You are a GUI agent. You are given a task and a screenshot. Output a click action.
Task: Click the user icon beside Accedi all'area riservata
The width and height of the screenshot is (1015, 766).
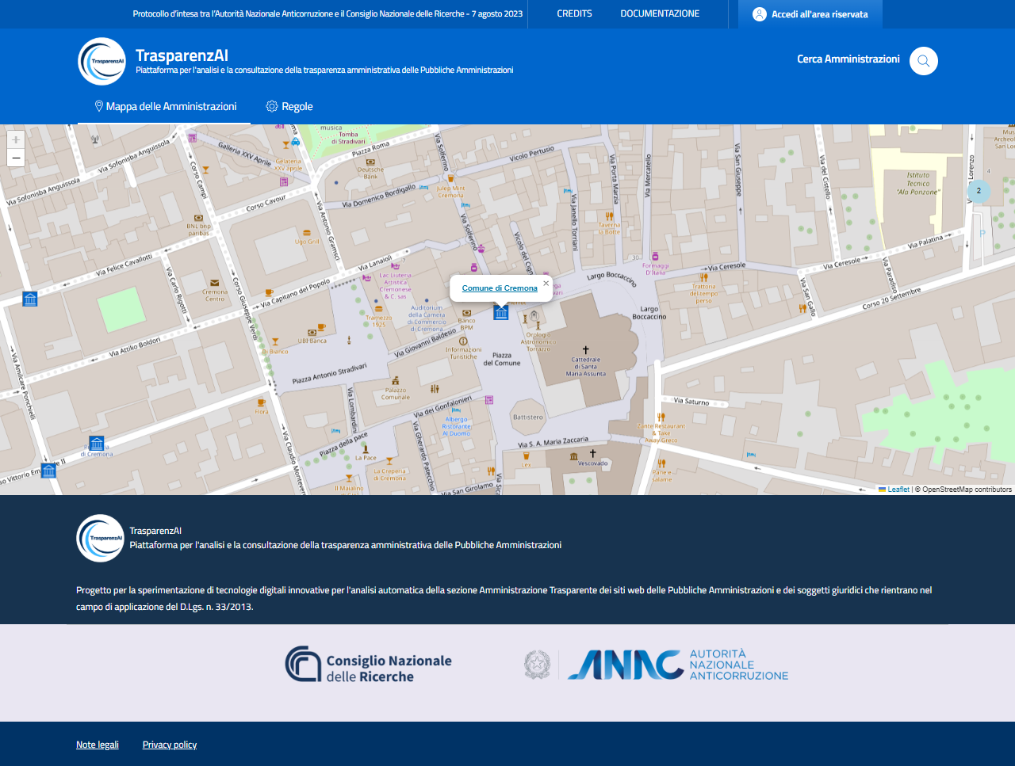point(760,14)
